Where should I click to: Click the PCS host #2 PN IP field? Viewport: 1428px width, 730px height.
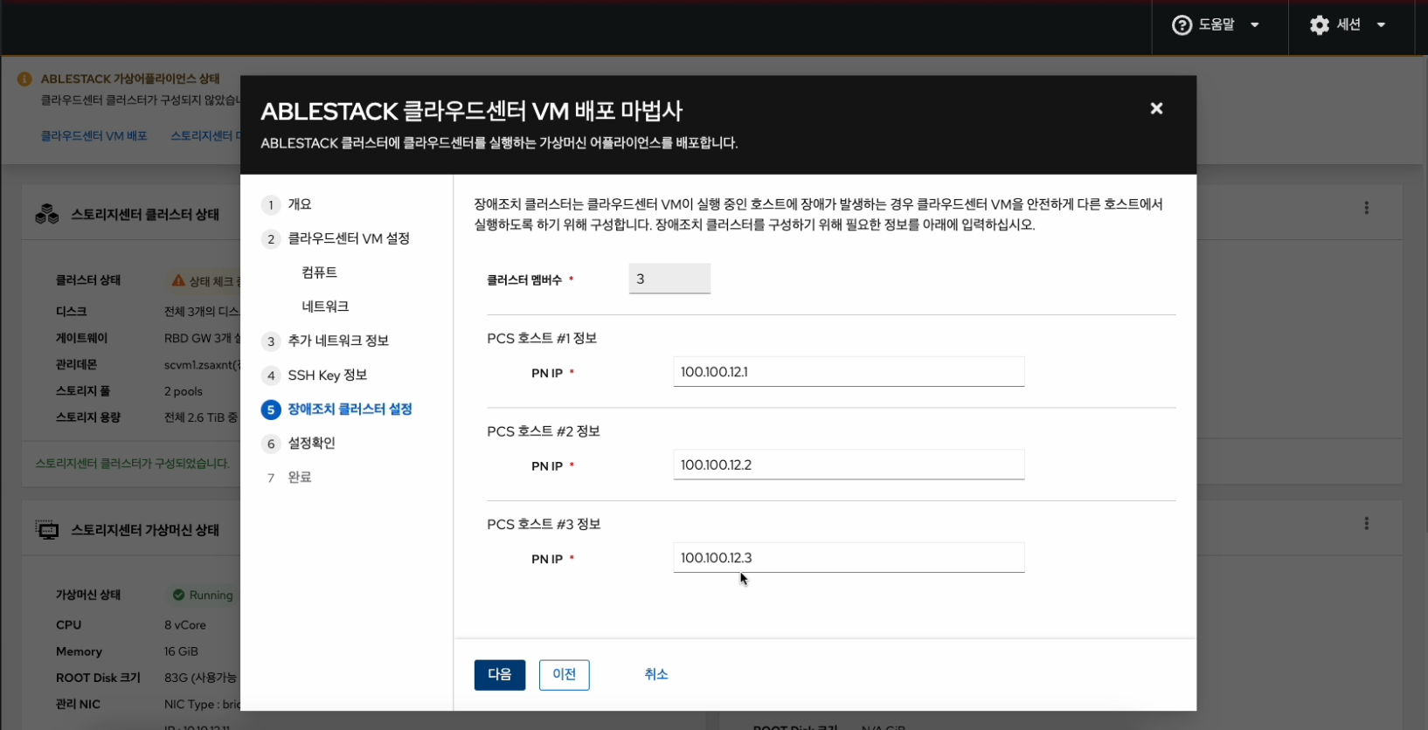coord(849,465)
